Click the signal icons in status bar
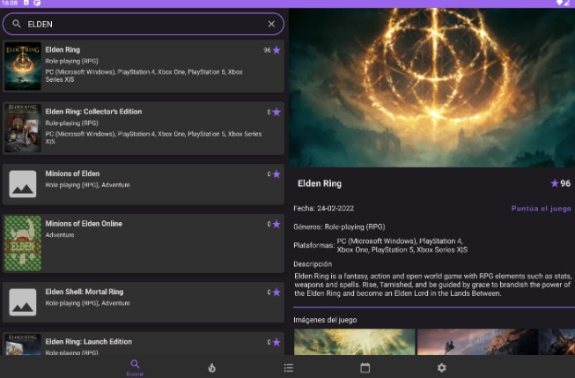 (x=563, y=3)
